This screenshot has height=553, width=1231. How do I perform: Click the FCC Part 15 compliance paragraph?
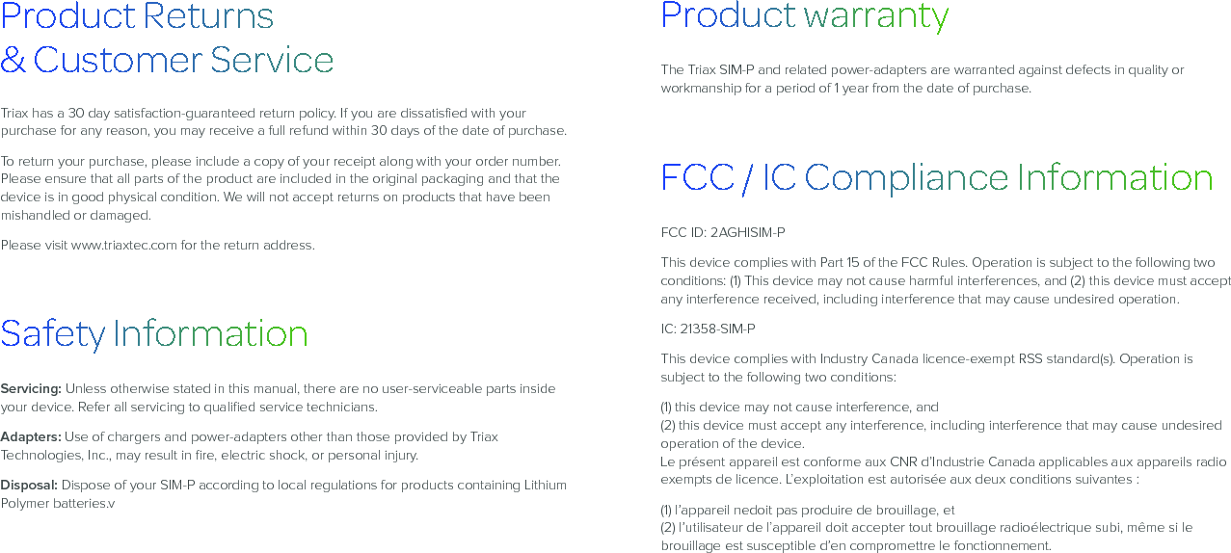[x=945, y=280]
